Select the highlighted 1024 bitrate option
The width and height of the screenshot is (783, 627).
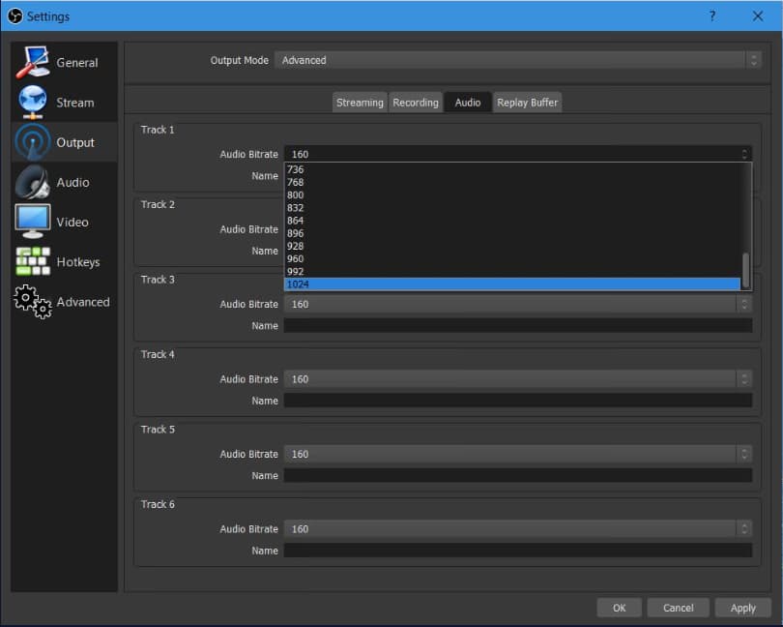(x=512, y=284)
